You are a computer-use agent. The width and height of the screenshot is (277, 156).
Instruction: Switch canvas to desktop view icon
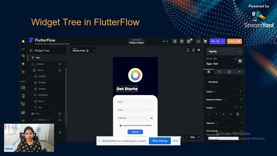pyautogui.click(x=199, y=50)
